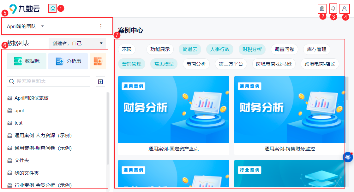Toggle the 人事行政 filter tag
The image size is (354, 192).
tap(220, 49)
